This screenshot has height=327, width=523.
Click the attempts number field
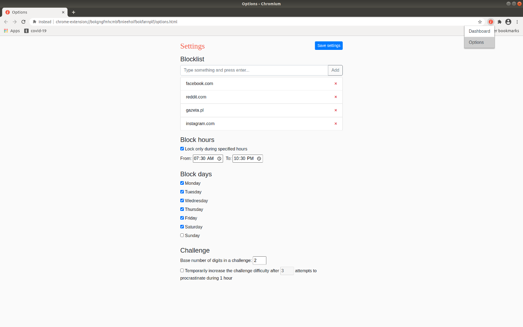pos(287,271)
